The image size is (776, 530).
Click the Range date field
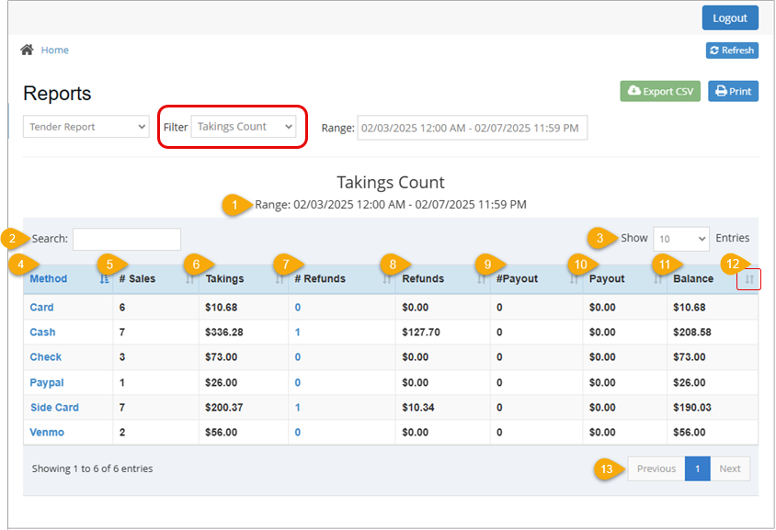pos(472,127)
